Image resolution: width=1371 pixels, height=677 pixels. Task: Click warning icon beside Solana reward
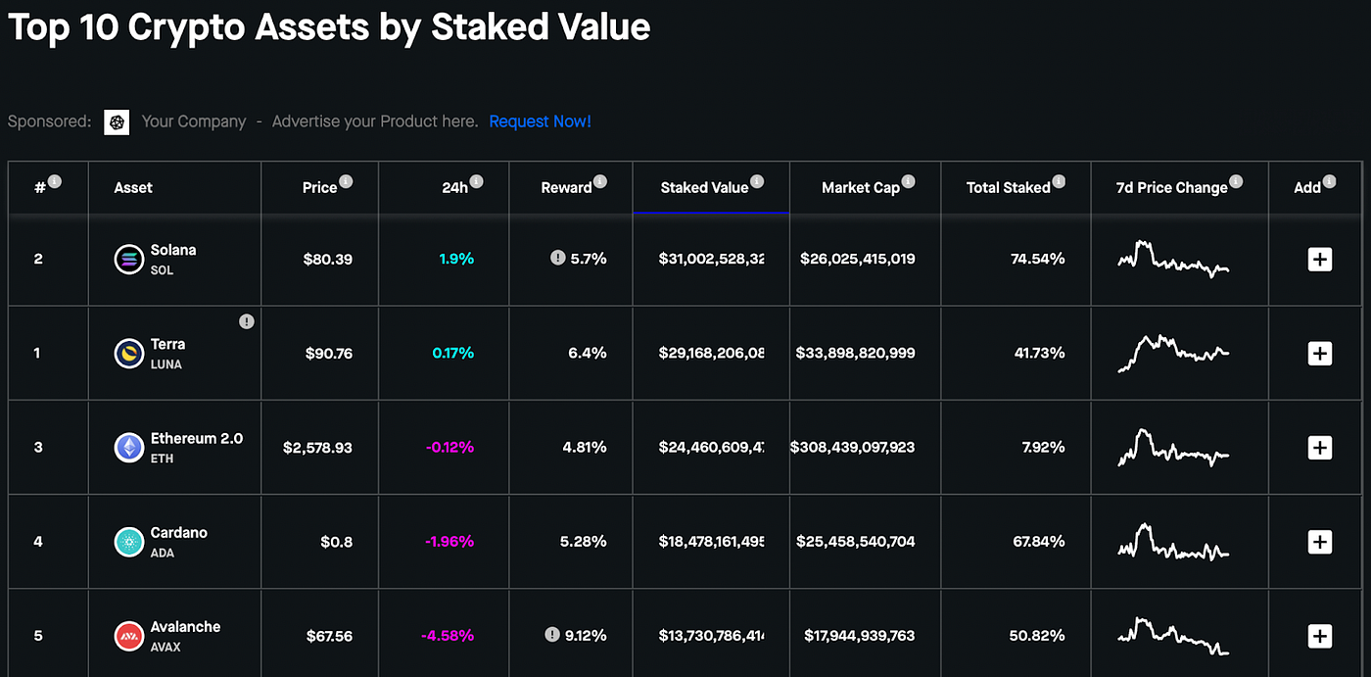[557, 259]
